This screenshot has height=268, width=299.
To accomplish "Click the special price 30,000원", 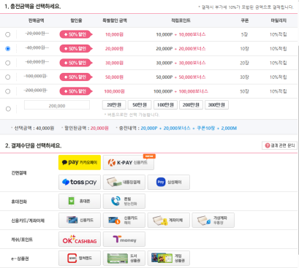I will [x=114, y=63].
